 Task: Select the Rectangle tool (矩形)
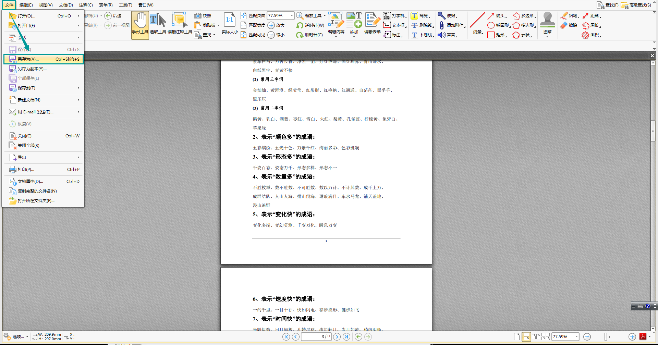[x=497, y=35]
